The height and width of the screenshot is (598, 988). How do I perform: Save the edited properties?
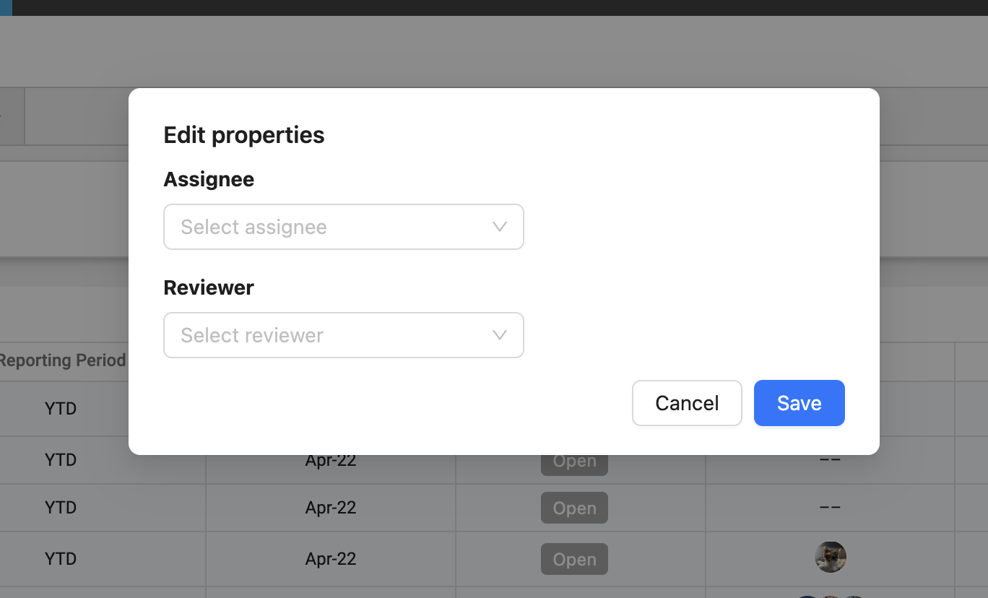point(799,403)
